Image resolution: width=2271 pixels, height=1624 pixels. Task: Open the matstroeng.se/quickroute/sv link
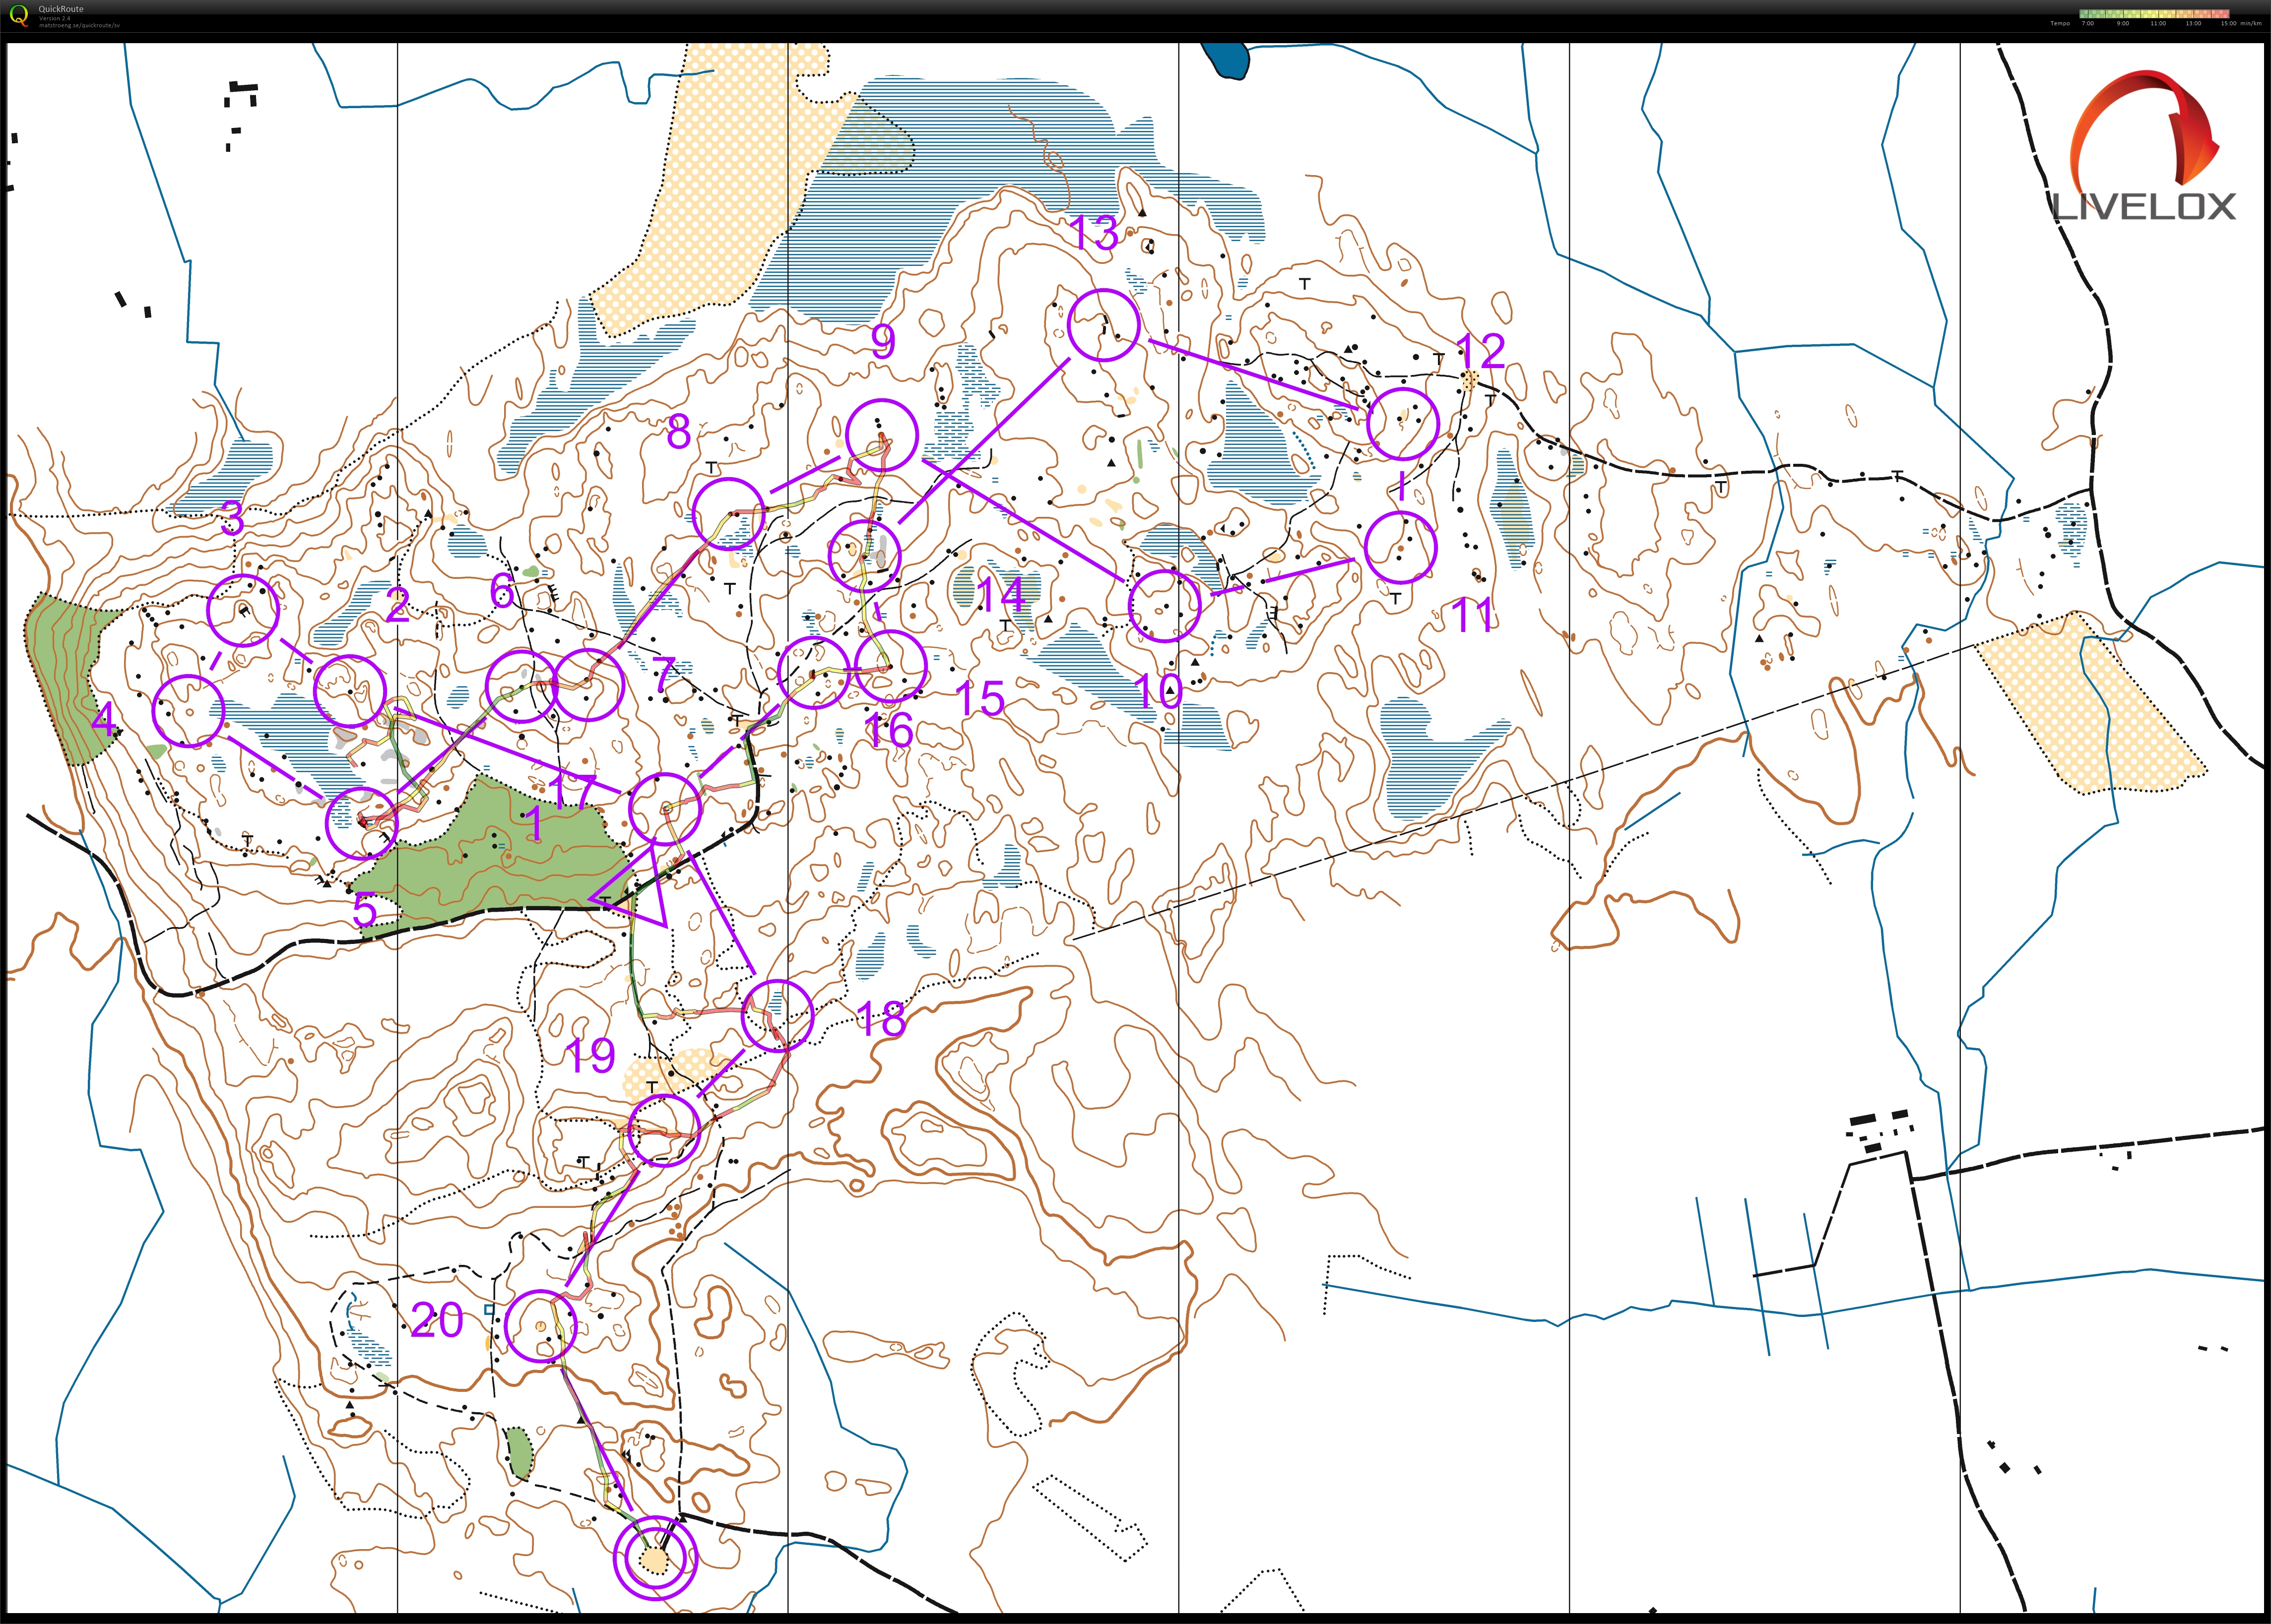pyautogui.click(x=79, y=25)
